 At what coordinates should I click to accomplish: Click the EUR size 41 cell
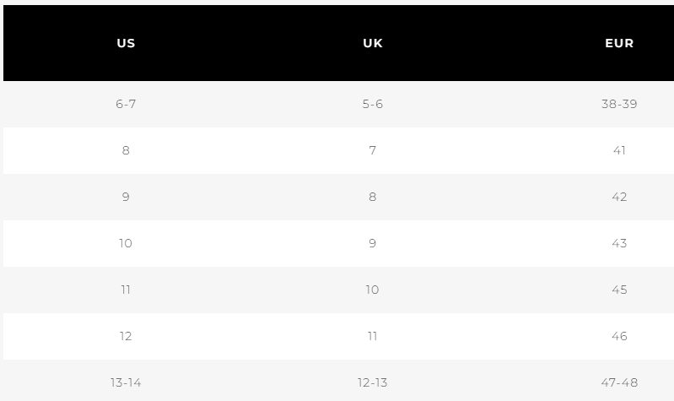pos(619,150)
